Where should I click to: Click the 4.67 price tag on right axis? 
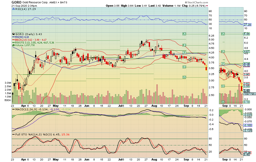click(247, 51)
